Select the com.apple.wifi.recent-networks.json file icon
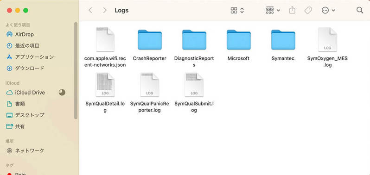 pyautogui.click(x=105, y=39)
